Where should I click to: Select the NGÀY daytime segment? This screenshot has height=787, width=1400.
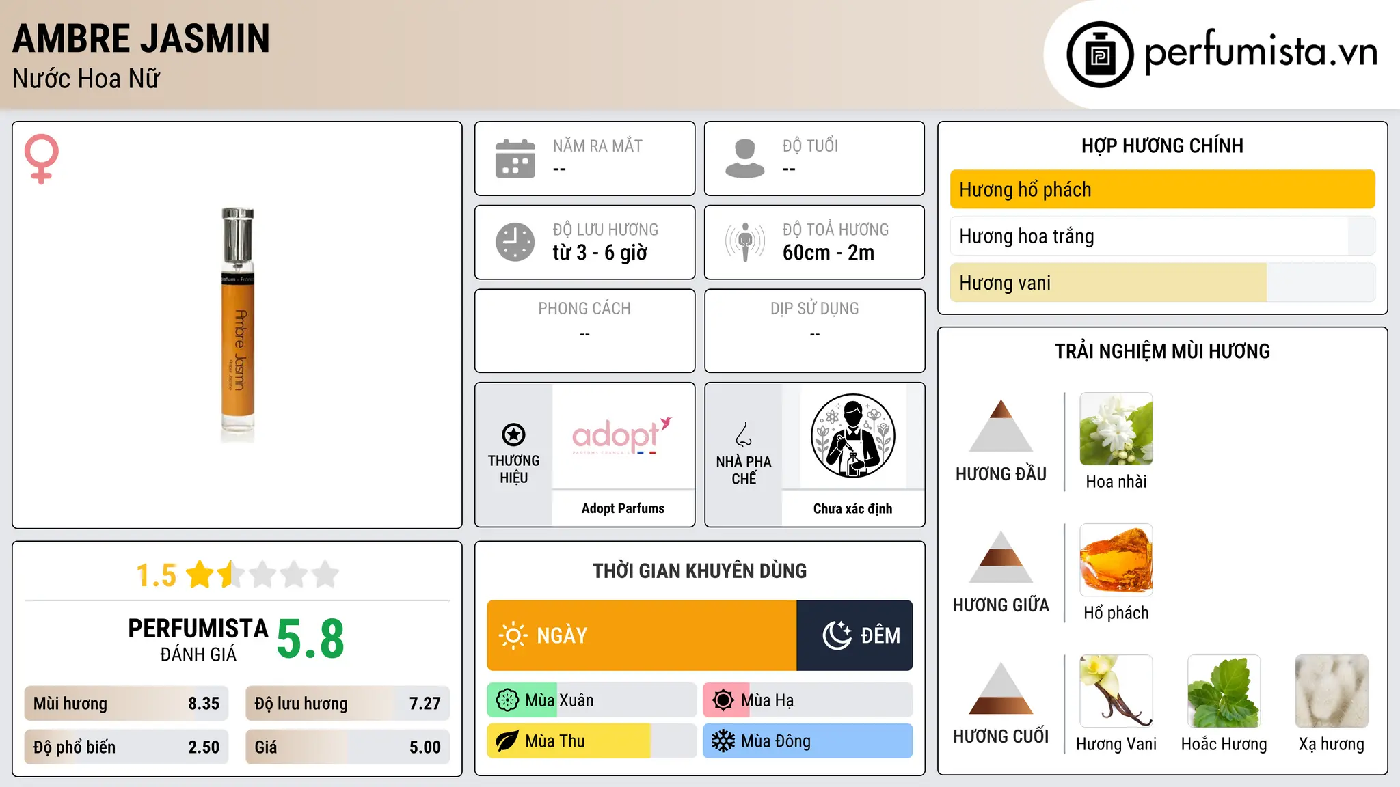click(x=641, y=635)
